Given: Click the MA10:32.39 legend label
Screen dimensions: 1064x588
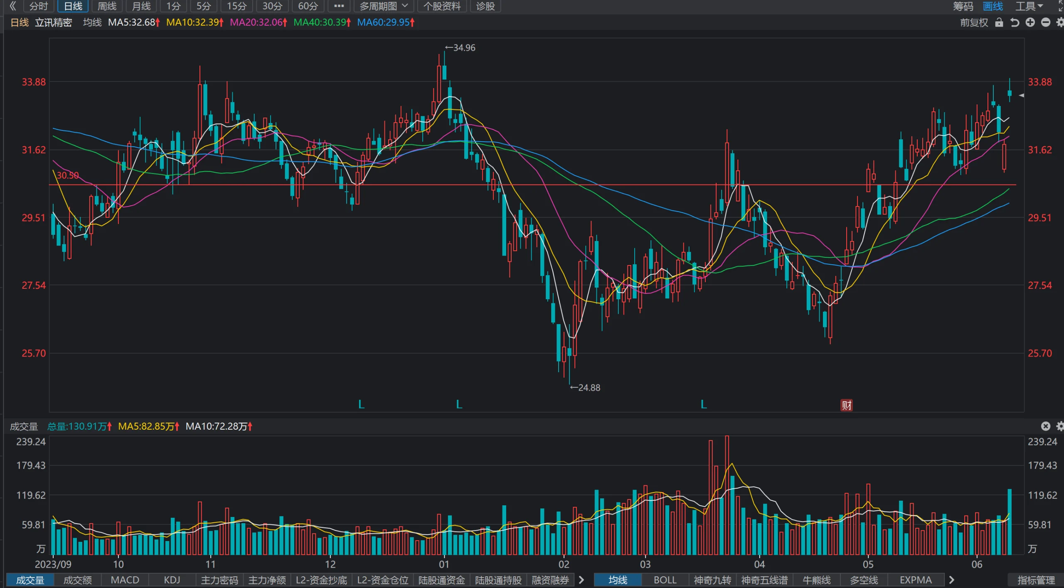Looking at the screenshot, I should coord(195,22).
